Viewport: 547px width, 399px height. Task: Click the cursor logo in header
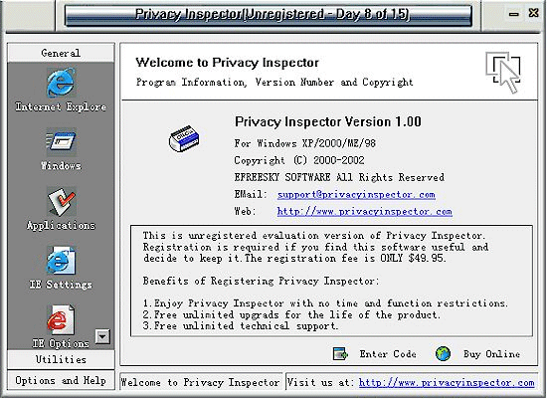pyautogui.click(x=503, y=72)
